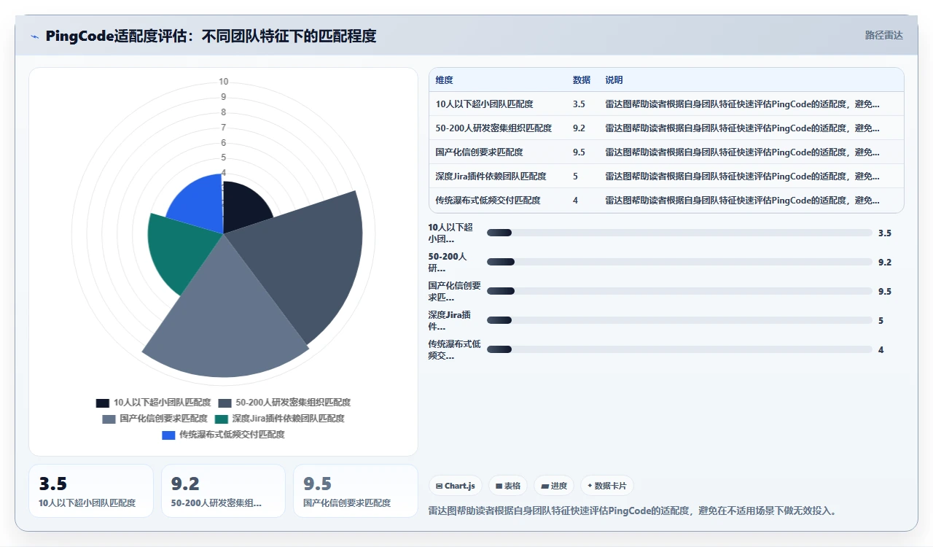Click the chart axis label 10
The image size is (933, 547).
(x=223, y=82)
